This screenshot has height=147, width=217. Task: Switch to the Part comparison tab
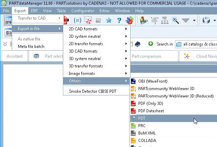(154, 56)
